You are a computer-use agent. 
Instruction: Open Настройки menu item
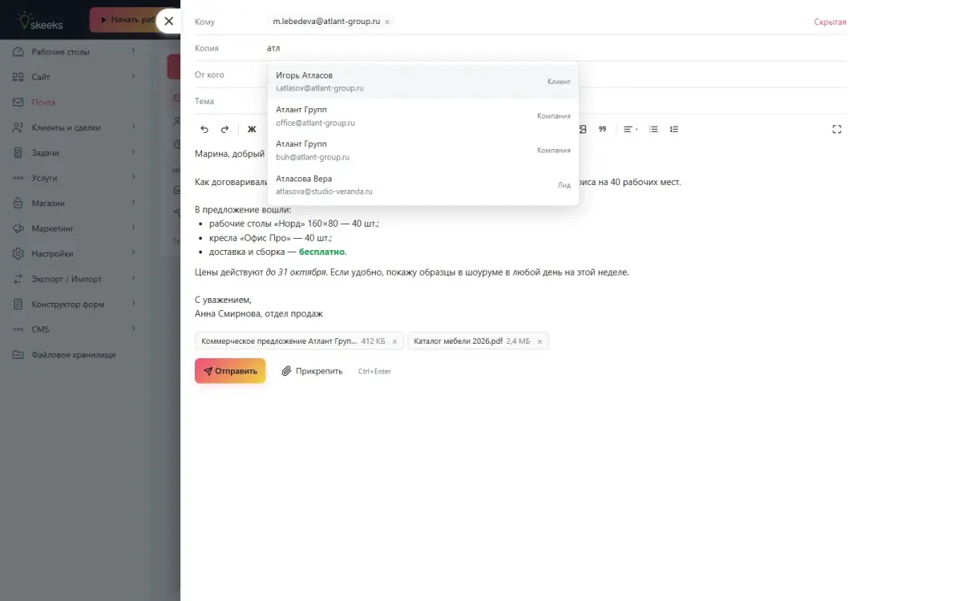74,253
